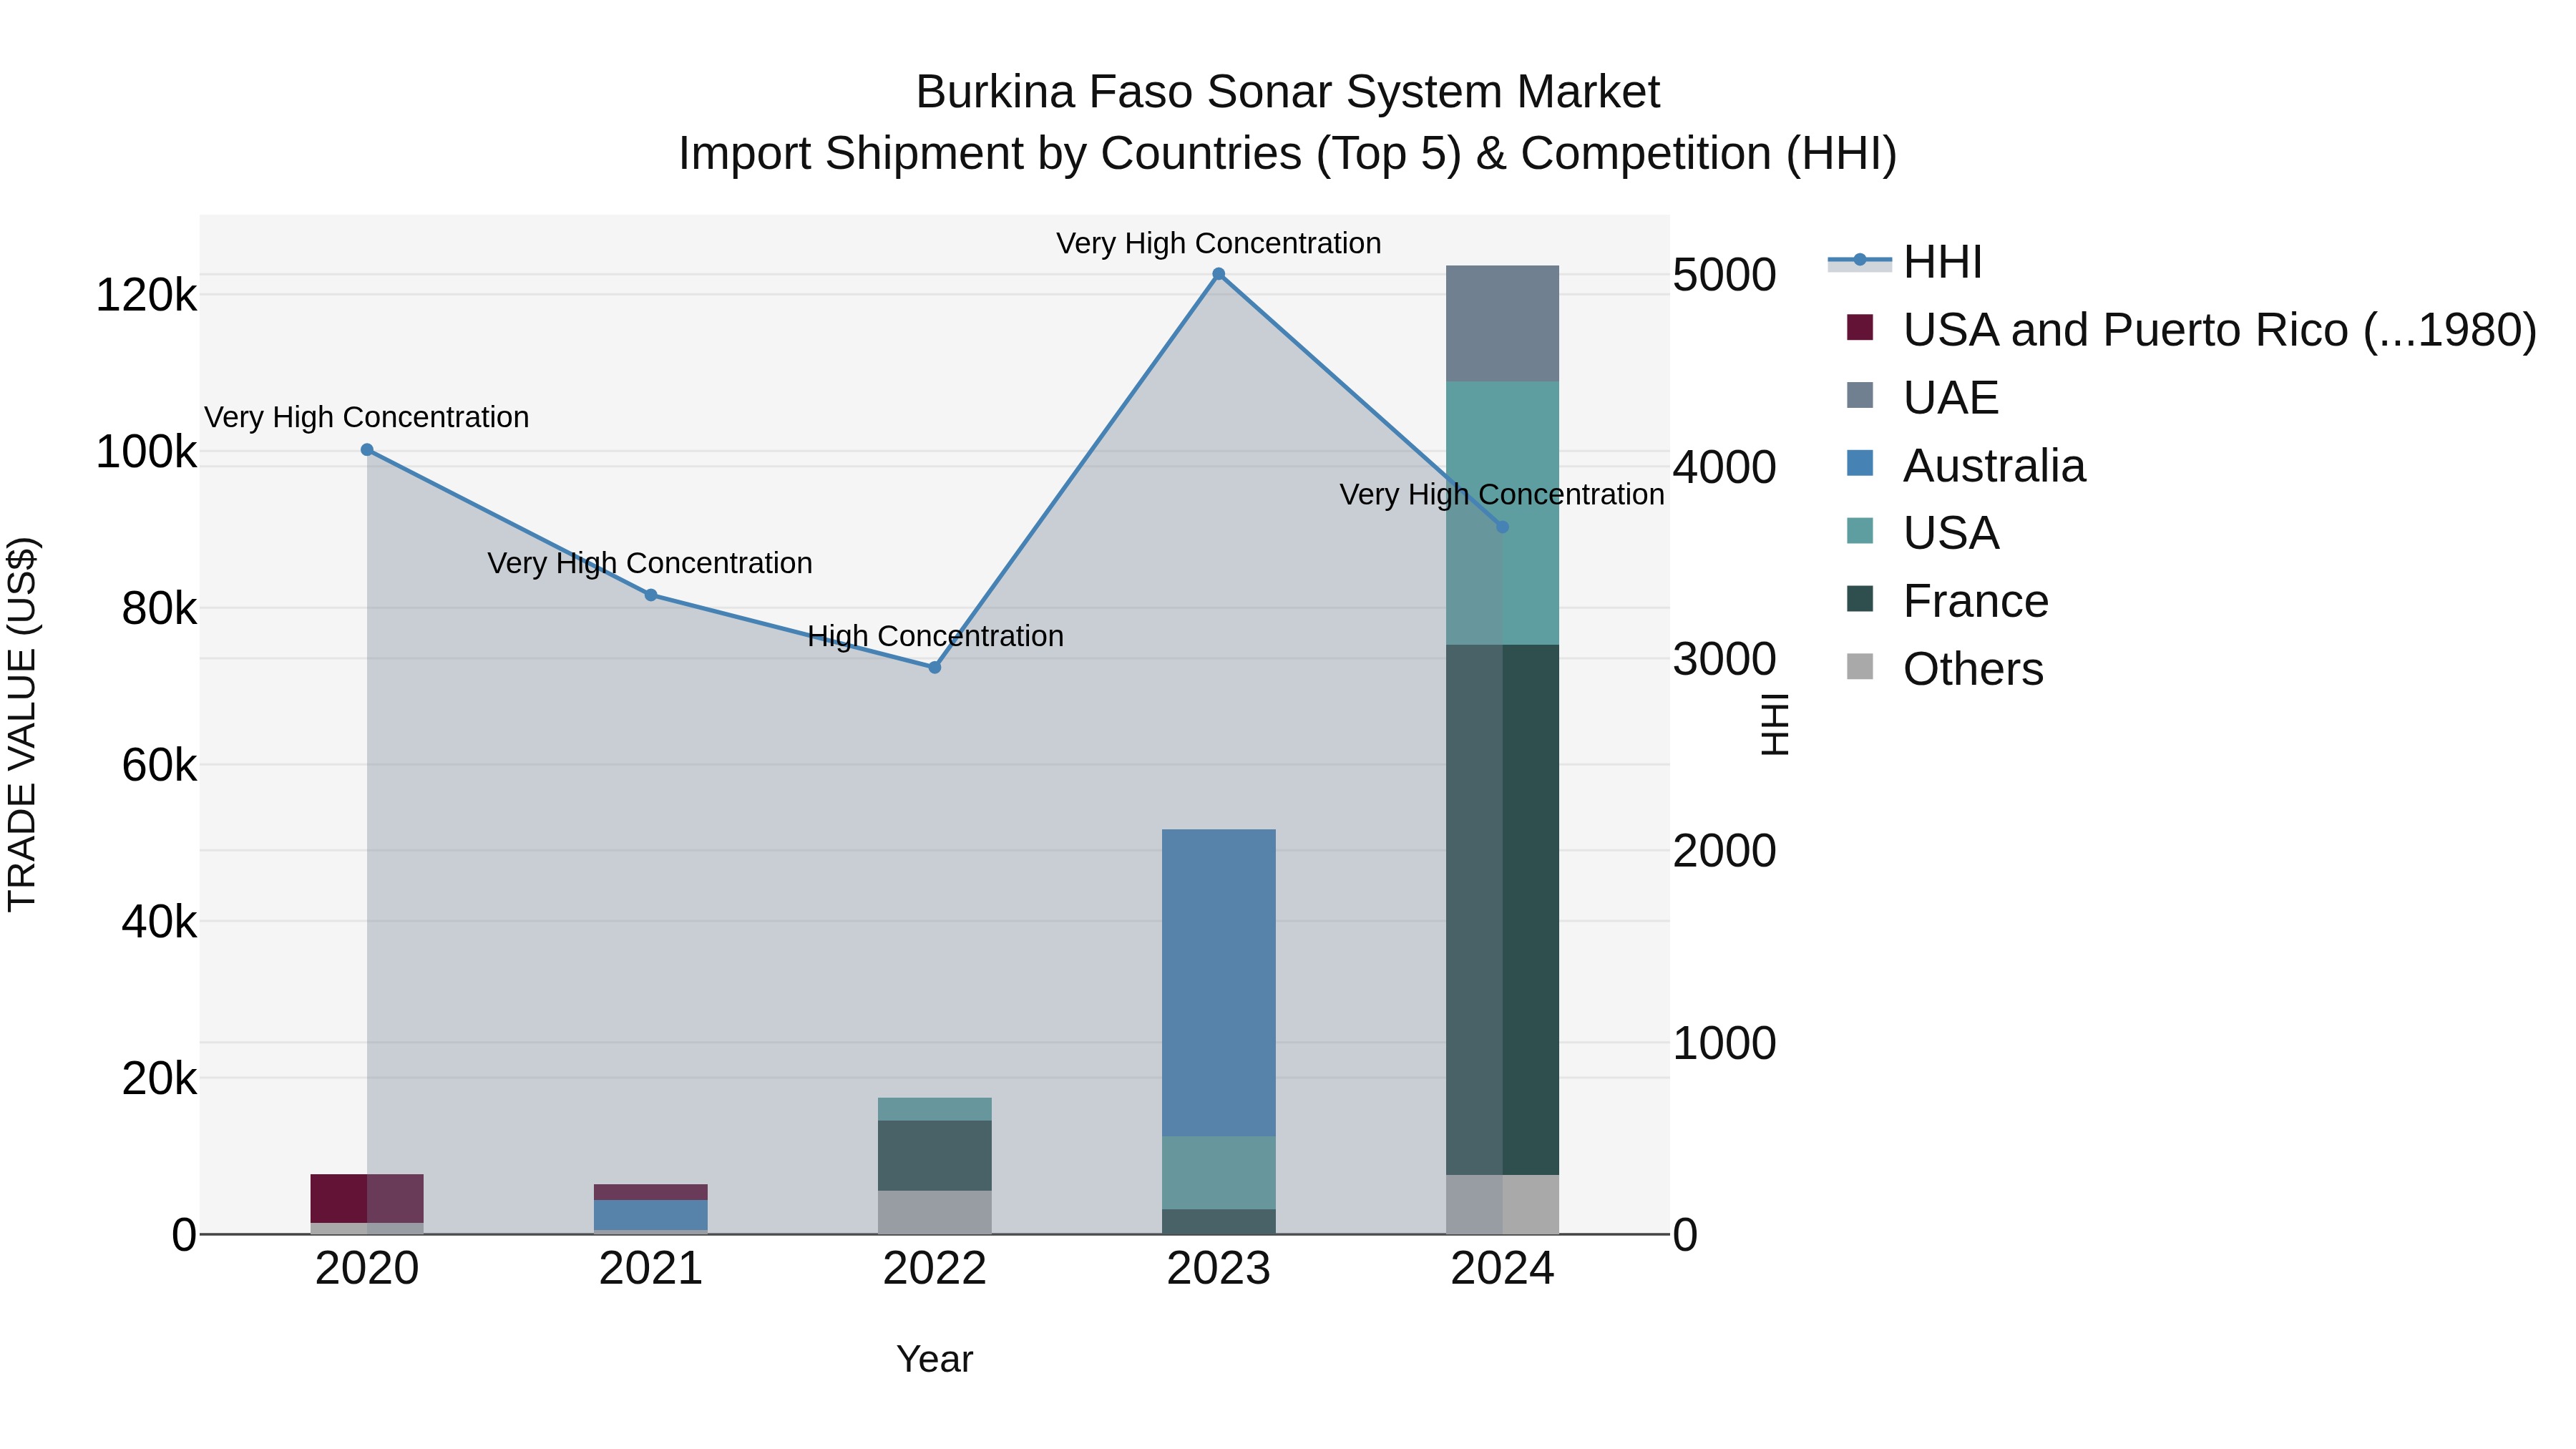Click the gray Others legend swatch
This screenshot has height=1449, width=2576.
[1860, 666]
